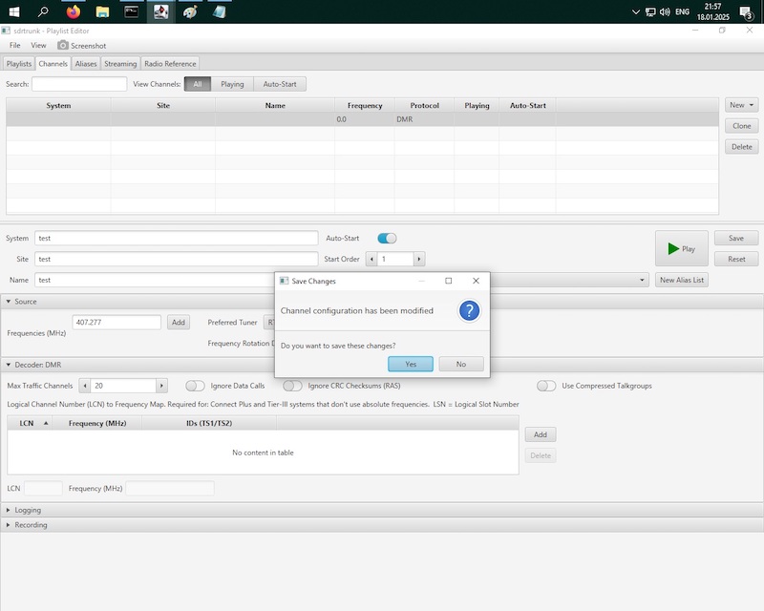Open the terminal window from the taskbar
The image size is (764, 611).
point(132,11)
